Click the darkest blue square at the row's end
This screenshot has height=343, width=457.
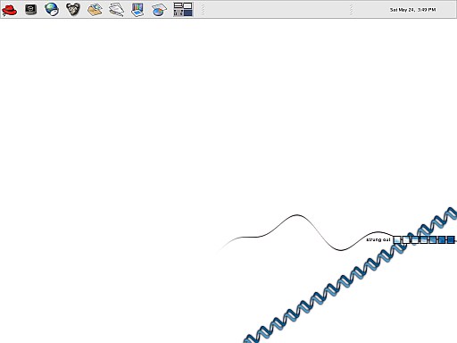(451, 239)
